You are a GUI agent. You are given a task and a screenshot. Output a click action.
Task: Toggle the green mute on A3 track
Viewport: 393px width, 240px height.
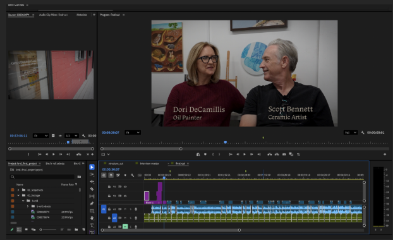click(125, 227)
